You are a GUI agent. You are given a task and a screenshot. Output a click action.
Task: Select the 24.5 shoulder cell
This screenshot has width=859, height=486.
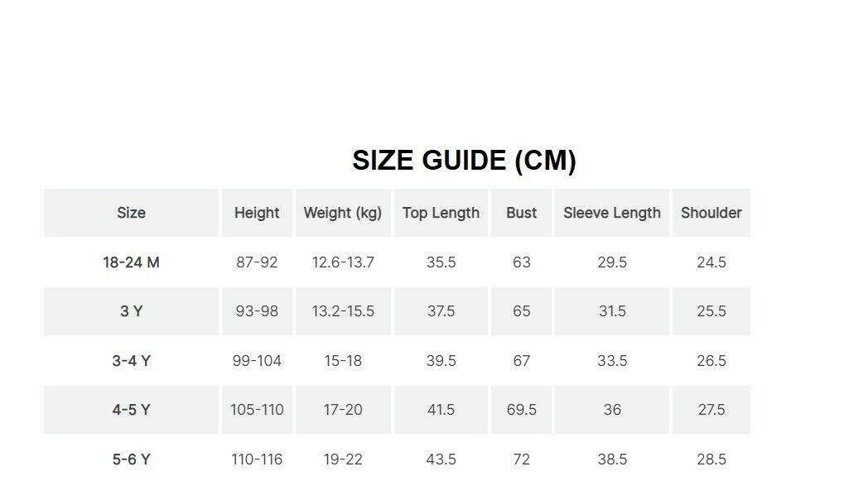pyautogui.click(x=711, y=262)
